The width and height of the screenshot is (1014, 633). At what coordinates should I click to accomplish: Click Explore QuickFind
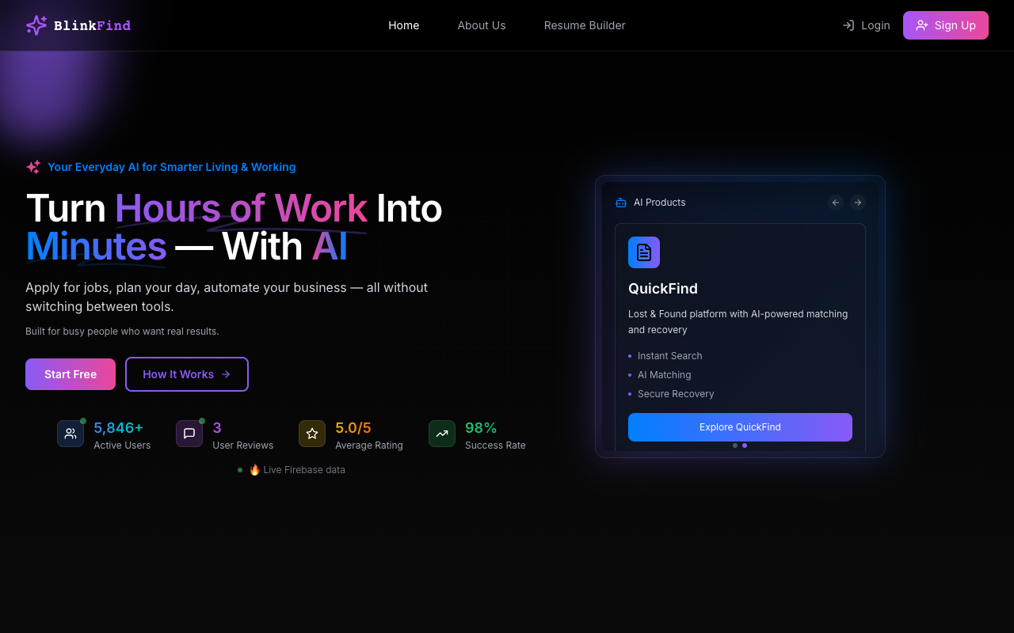point(739,427)
